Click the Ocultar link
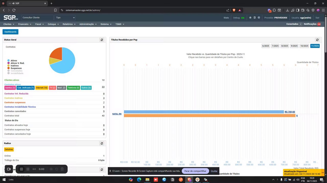Viewport: 327px width, 183px height. (x=214, y=171)
